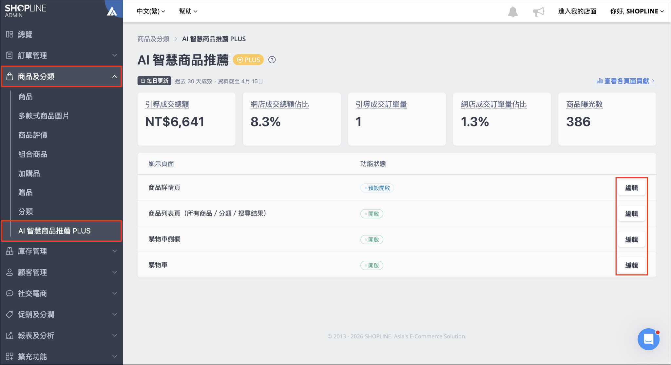Expand the 庫存管理 chevron

[x=114, y=251]
